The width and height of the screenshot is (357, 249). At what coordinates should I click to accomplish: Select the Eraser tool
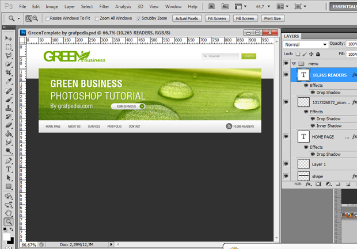9,125
